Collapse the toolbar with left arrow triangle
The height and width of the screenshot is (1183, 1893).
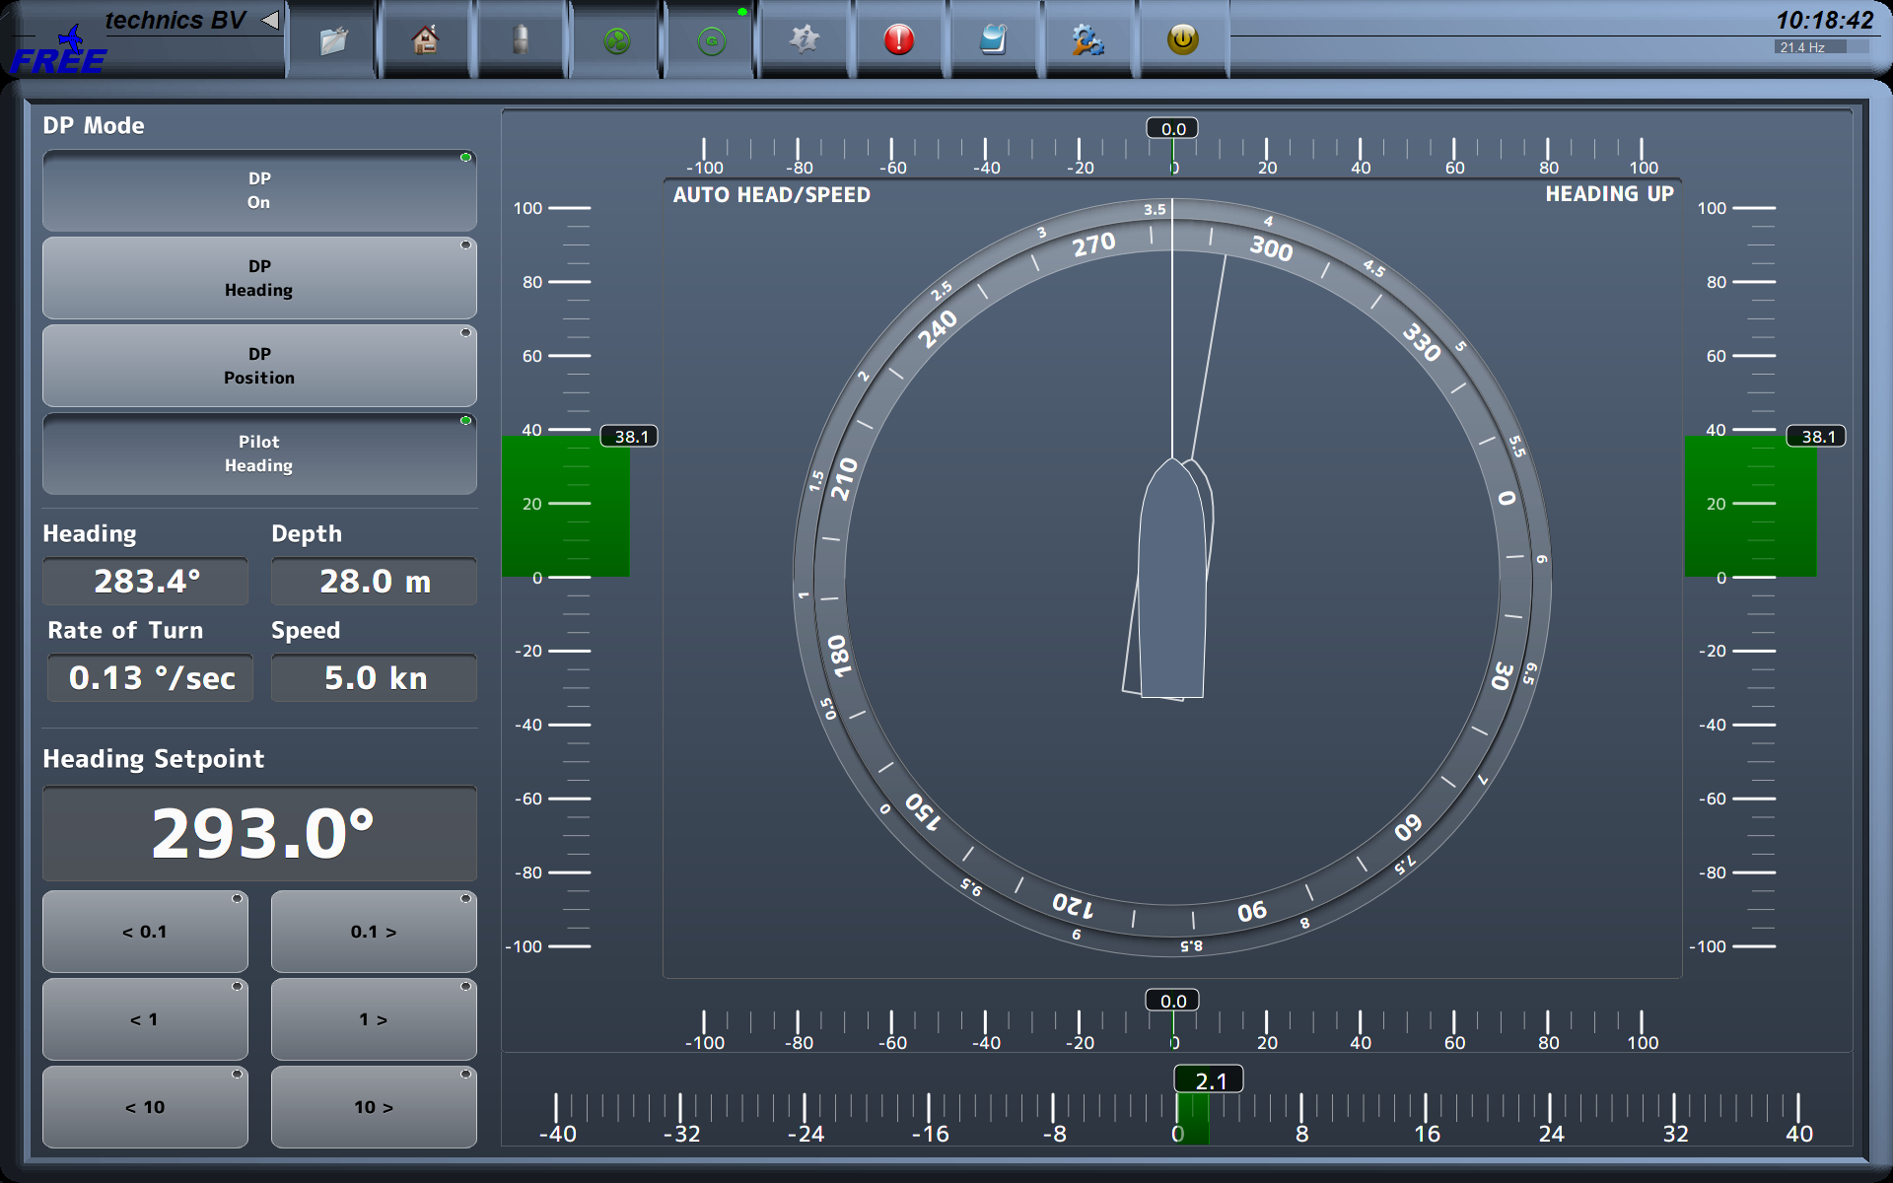[x=270, y=20]
